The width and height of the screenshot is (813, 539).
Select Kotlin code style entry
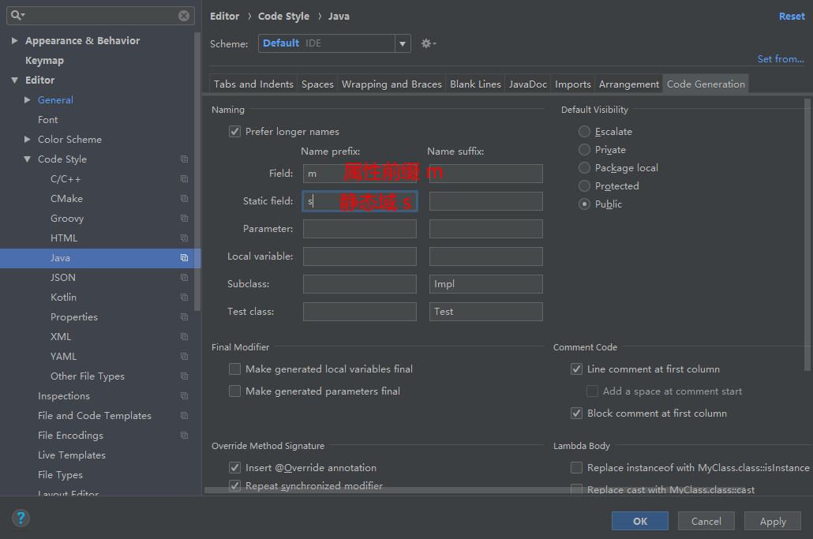click(63, 297)
